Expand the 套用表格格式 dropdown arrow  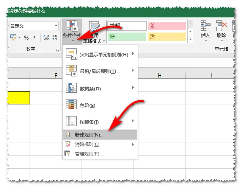[x=104, y=41]
